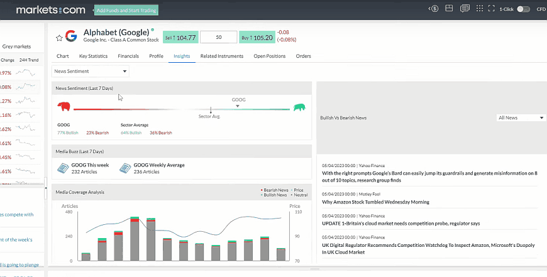The height and width of the screenshot is (277, 547).
Task: Click Add Funds and Start Trading
Action: click(127, 11)
